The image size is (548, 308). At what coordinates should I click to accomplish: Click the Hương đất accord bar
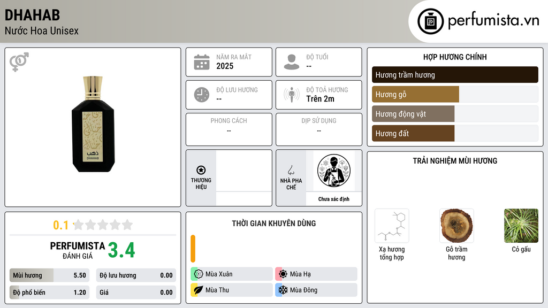coord(455,133)
